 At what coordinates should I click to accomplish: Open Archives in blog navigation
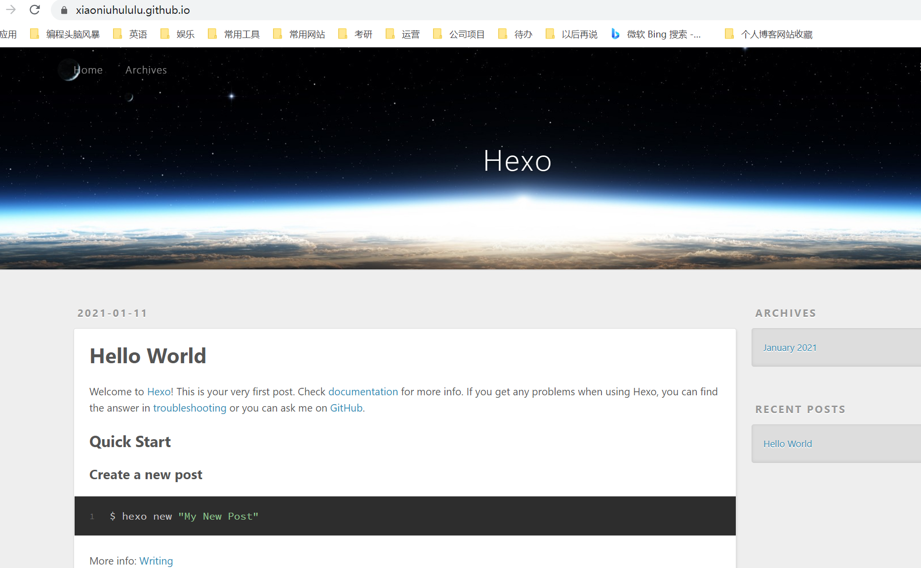click(146, 70)
